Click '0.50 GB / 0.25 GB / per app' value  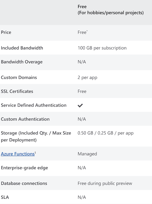(x=106, y=133)
